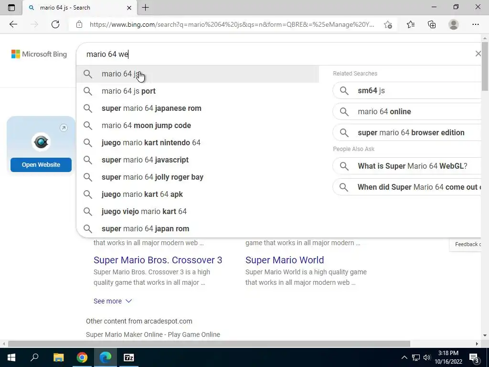The width and height of the screenshot is (489, 367).
Task: Open File Explorer from taskbar
Action: pos(58,357)
